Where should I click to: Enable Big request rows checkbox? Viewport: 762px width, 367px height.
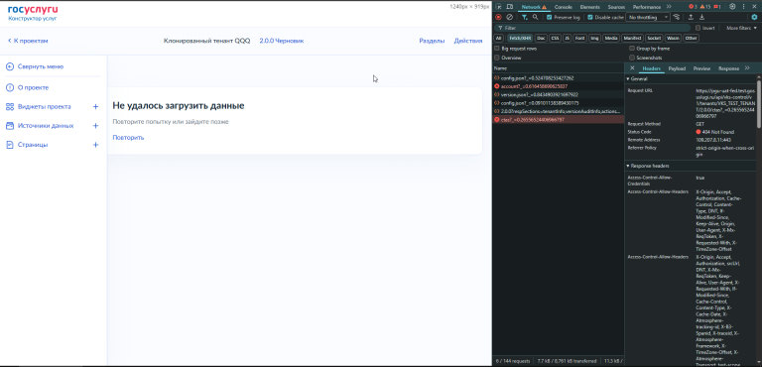(x=497, y=49)
